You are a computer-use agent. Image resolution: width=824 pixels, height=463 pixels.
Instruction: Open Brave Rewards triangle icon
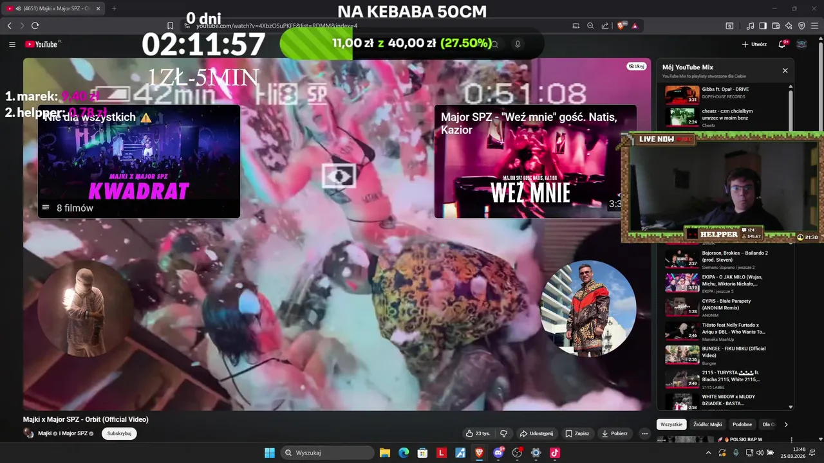(635, 26)
